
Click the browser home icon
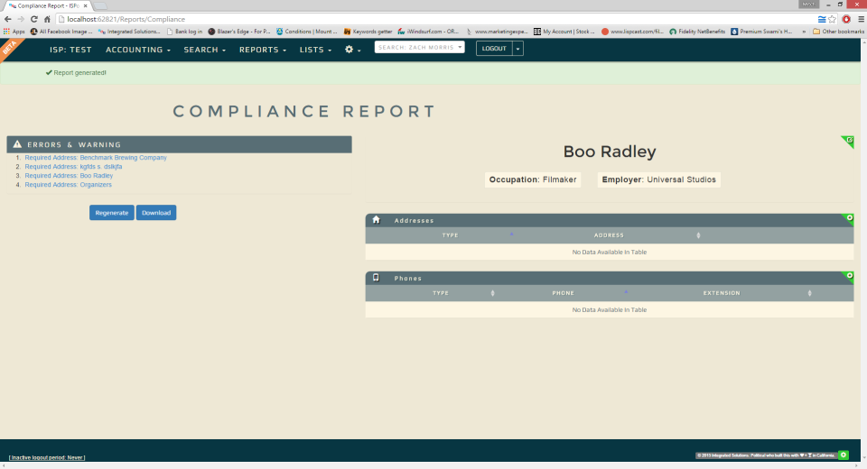click(47, 19)
